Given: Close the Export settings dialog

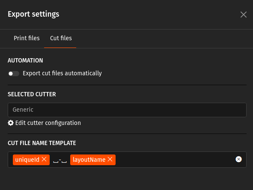Looking at the screenshot, I should [243, 15].
